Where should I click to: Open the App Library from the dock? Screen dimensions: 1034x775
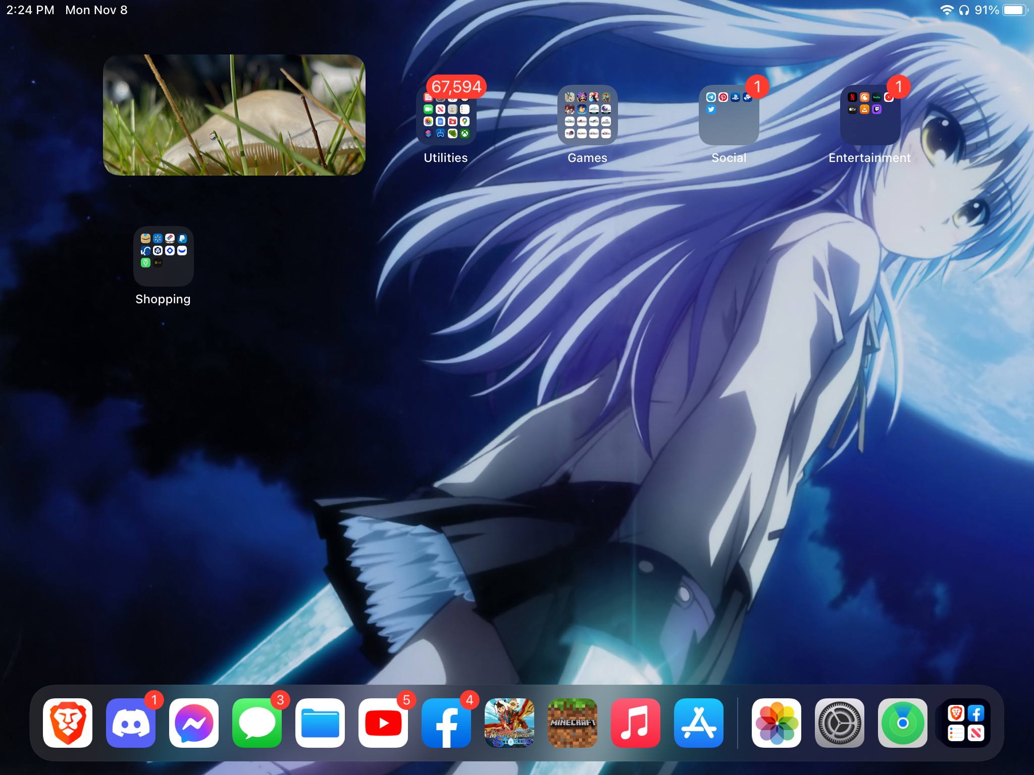(x=966, y=723)
